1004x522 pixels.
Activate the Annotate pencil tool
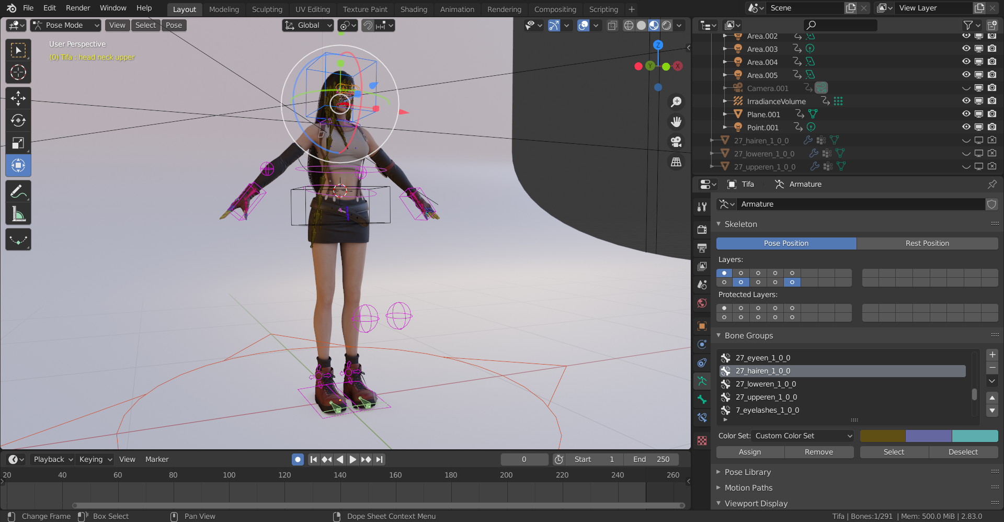(x=18, y=192)
